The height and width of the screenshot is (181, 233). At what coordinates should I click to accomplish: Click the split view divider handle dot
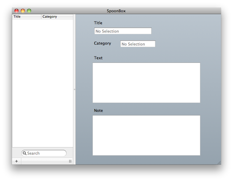[x=75, y=89]
